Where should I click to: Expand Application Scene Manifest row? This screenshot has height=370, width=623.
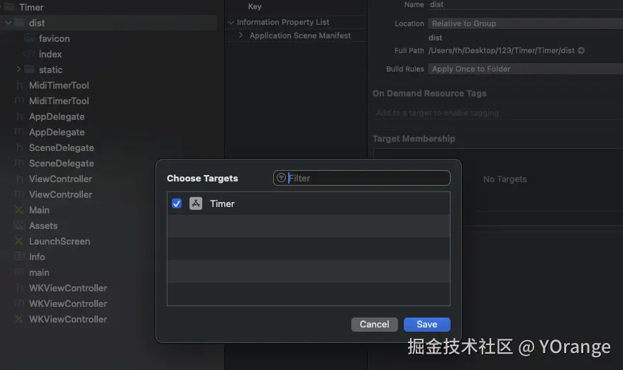tap(241, 35)
